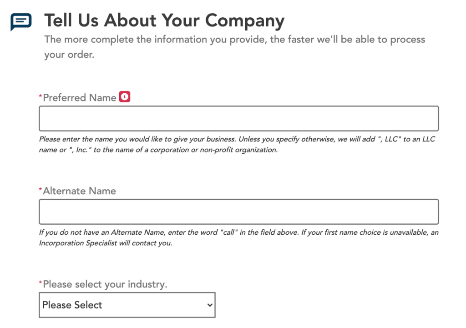The width and height of the screenshot is (466, 328).
Task: Select the "Please Select" text in dropdown
Action: coord(72,305)
